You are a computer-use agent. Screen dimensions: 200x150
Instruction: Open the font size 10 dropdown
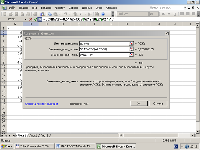(157, 14)
